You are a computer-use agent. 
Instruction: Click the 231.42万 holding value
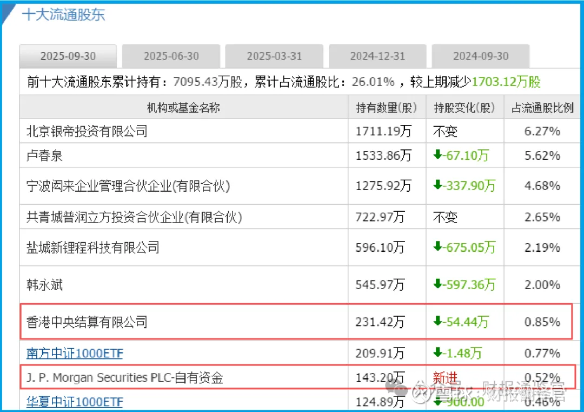click(x=380, y=322)
